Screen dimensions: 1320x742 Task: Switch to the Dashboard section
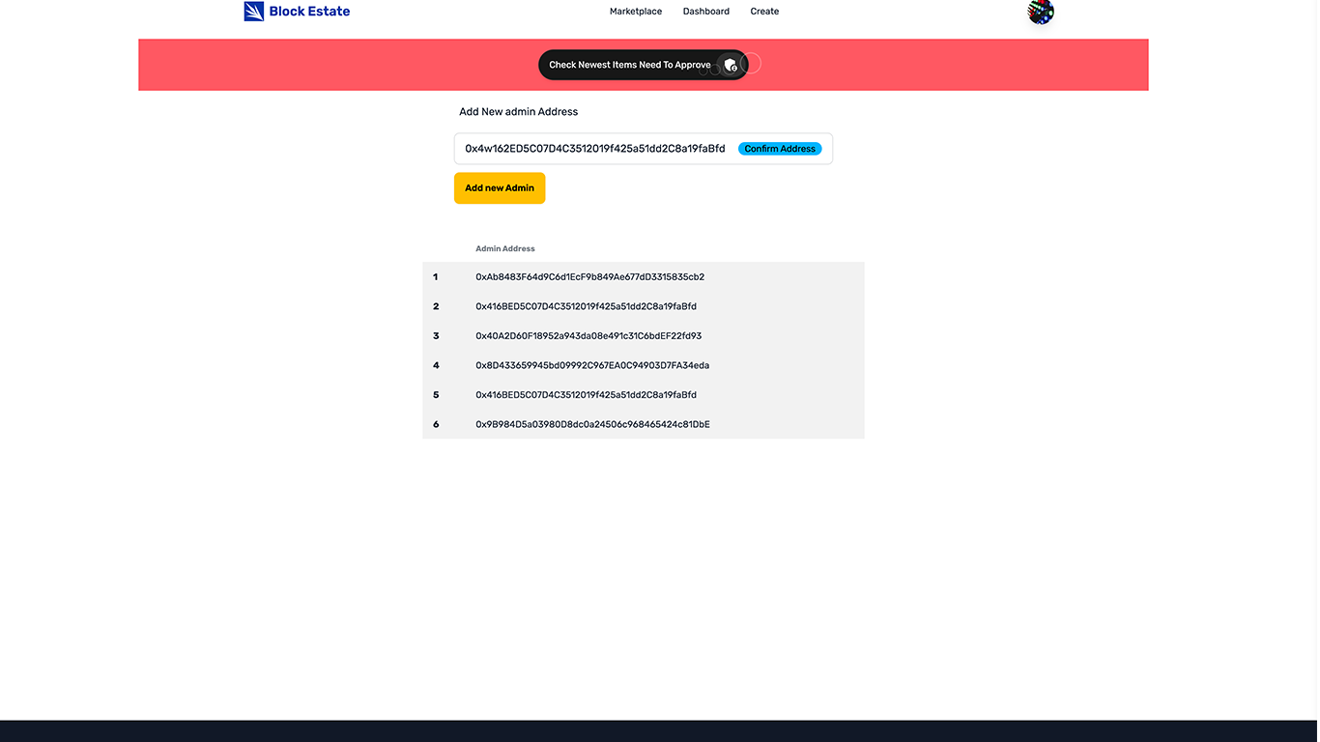tap(705, 12)
